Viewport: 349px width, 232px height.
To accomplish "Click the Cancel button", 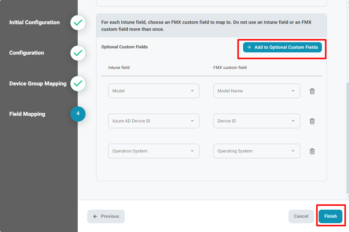I will point(301,216).
